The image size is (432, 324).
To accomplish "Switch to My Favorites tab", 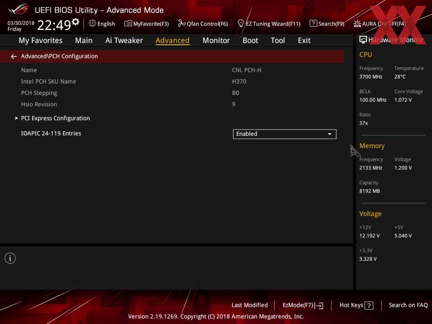I will click(x=40, y=40).
